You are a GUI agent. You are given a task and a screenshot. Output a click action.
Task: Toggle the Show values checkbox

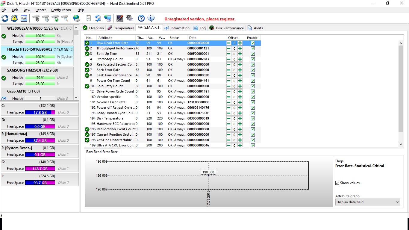[x=338, y=183]
